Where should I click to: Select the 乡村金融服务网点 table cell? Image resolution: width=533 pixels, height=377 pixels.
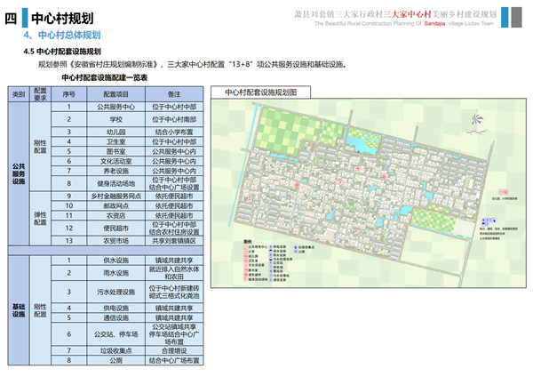pos(115,195)
